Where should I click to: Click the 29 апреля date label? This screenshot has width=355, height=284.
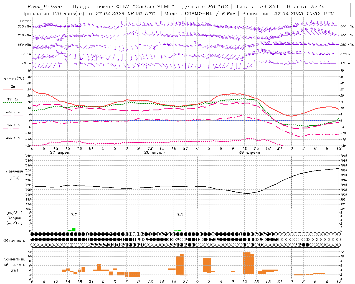(x=249, y=153)
